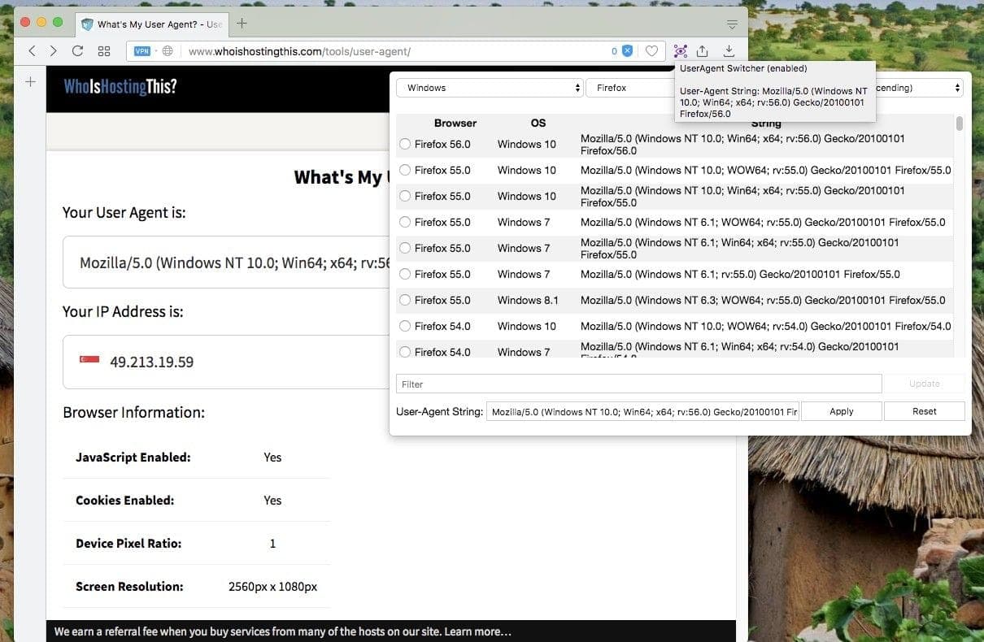Go forward to the next page
This screenshot has height=642, width=984.
pos(54,51)
